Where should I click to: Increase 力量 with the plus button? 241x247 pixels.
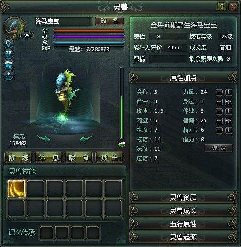(x=229, y=92)
